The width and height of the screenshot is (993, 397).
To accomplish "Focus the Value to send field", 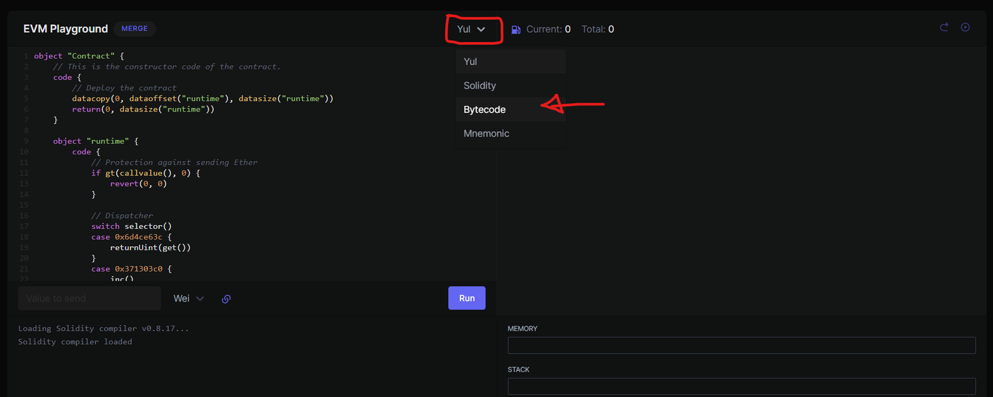I will 89,298.
